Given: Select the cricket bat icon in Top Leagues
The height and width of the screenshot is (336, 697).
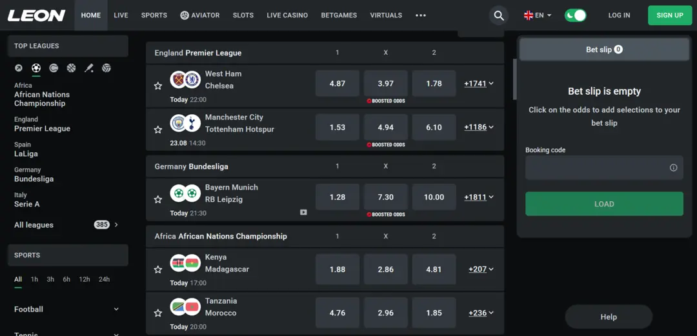Looking at the screenshot, I should [89, 68].
